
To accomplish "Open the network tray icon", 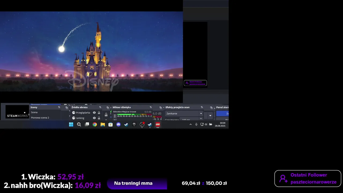I will 202,124.
